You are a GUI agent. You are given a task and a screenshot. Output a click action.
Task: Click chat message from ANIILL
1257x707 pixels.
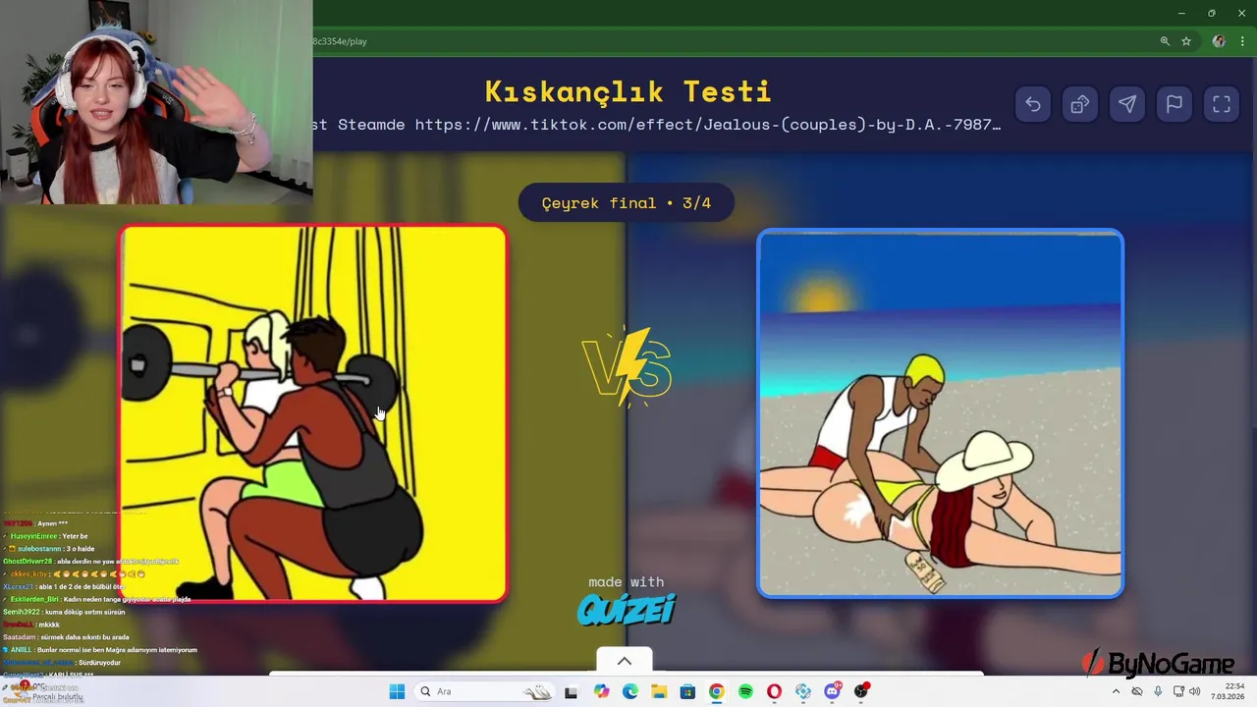[100, 650]
